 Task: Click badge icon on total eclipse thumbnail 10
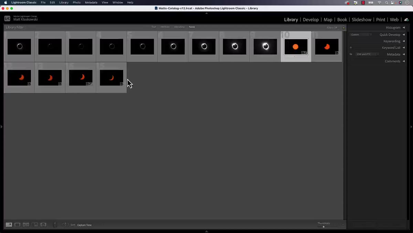(304, 53)
